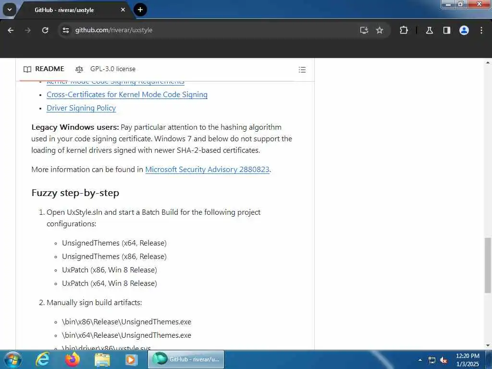Image resolution: width=492 pixels, height=369 pixels.
Task: Toggle the browser side panel
Action: click(x=447, y=30)
